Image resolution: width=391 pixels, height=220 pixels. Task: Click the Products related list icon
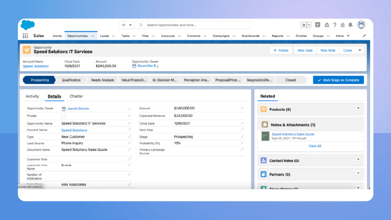[263, 109]
